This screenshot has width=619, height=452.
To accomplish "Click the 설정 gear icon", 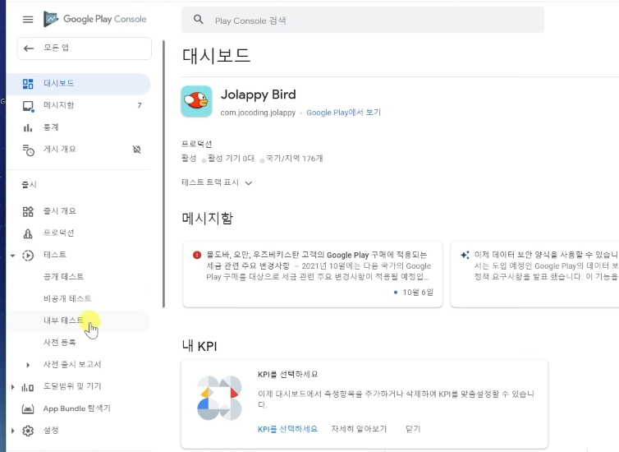I will (28, 431).
